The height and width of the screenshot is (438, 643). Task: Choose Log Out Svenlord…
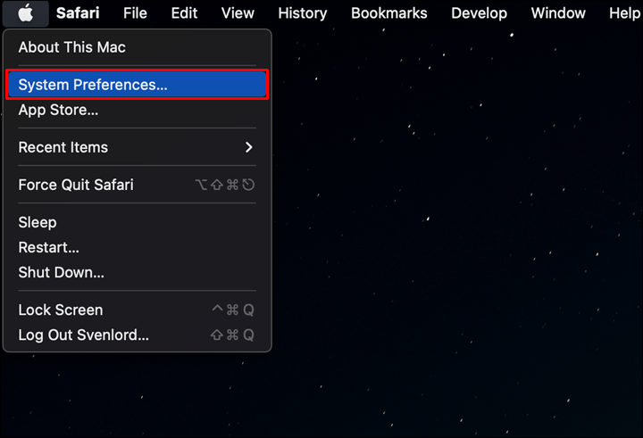(138, 335)
